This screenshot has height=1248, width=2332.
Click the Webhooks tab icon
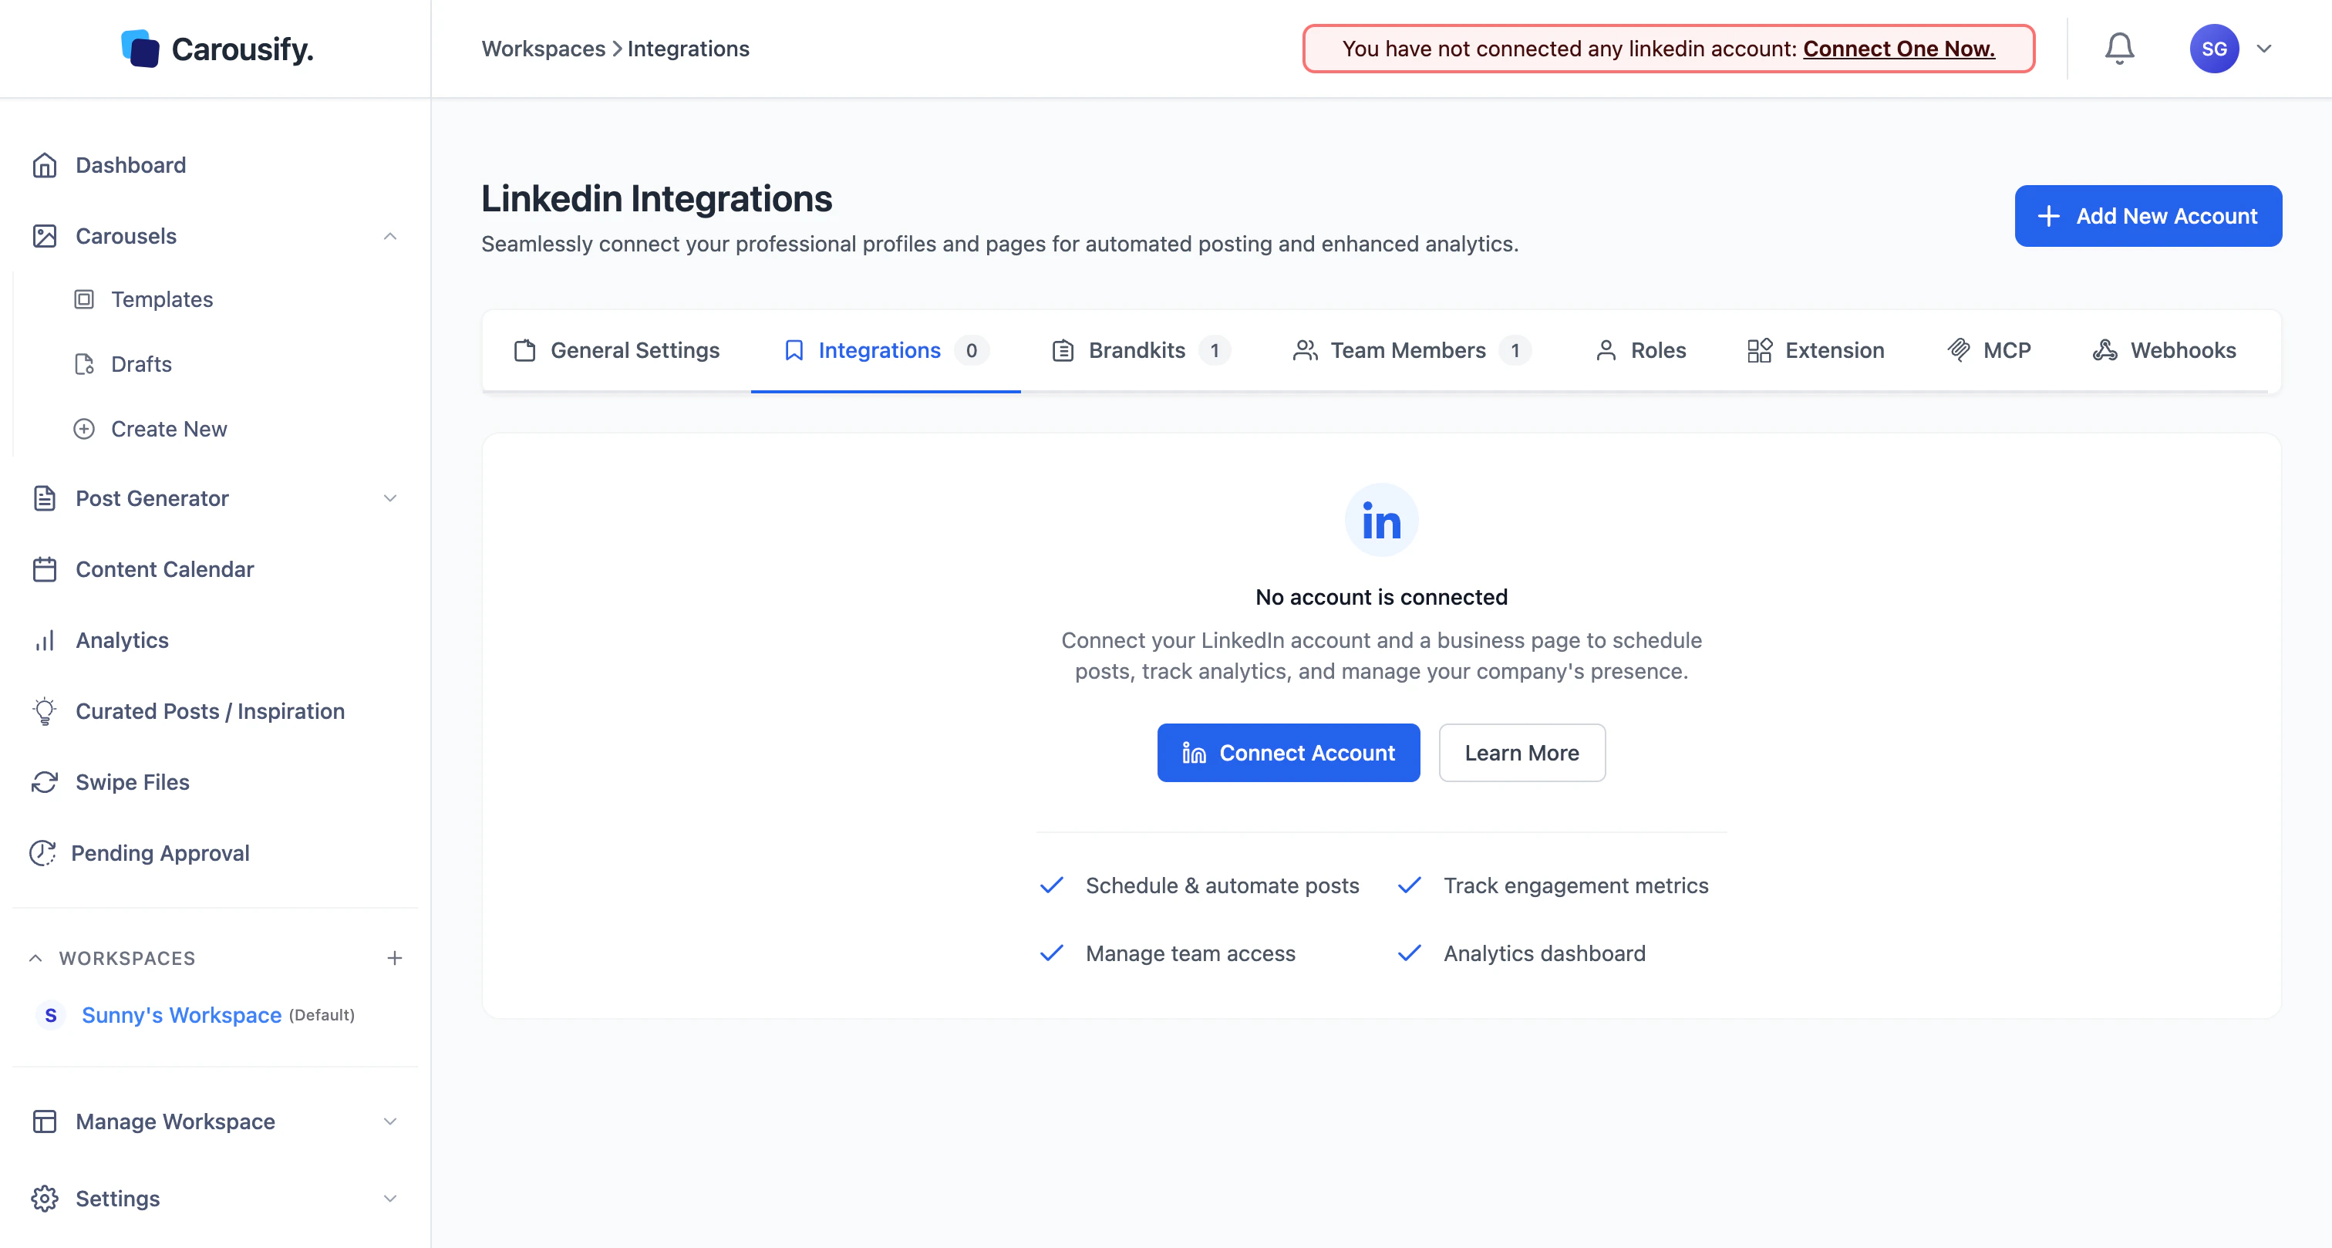(2105, 350)
